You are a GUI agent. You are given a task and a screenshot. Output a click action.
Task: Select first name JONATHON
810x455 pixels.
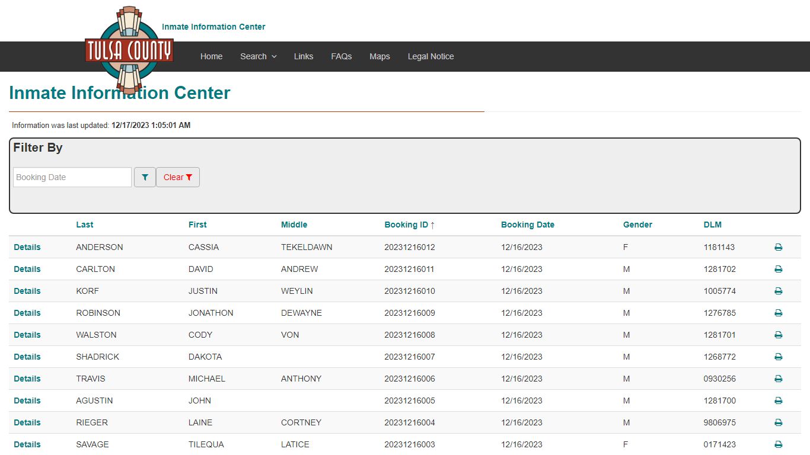pyautogui.click(x=211, y=313)
